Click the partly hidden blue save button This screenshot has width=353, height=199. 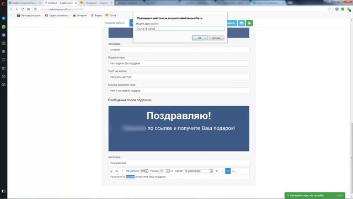(x=232, y=23)
